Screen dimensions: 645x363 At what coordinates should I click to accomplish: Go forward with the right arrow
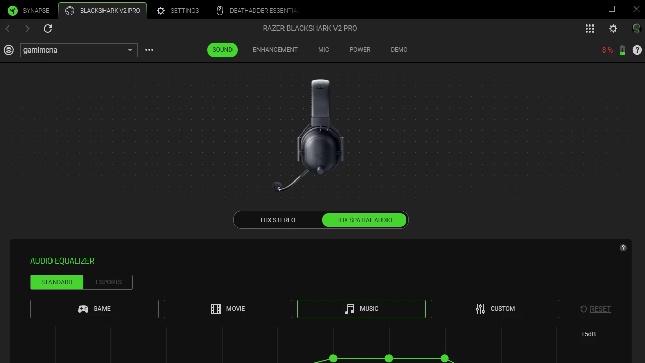(x=28, y=29)
